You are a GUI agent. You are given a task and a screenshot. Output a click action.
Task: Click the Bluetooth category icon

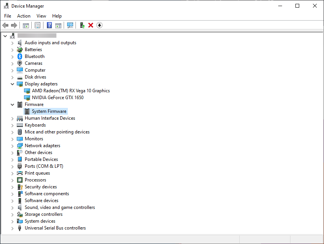(x=20, y=56)
